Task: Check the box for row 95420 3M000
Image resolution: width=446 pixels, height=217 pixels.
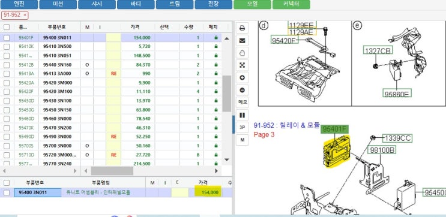Action: 7,83
